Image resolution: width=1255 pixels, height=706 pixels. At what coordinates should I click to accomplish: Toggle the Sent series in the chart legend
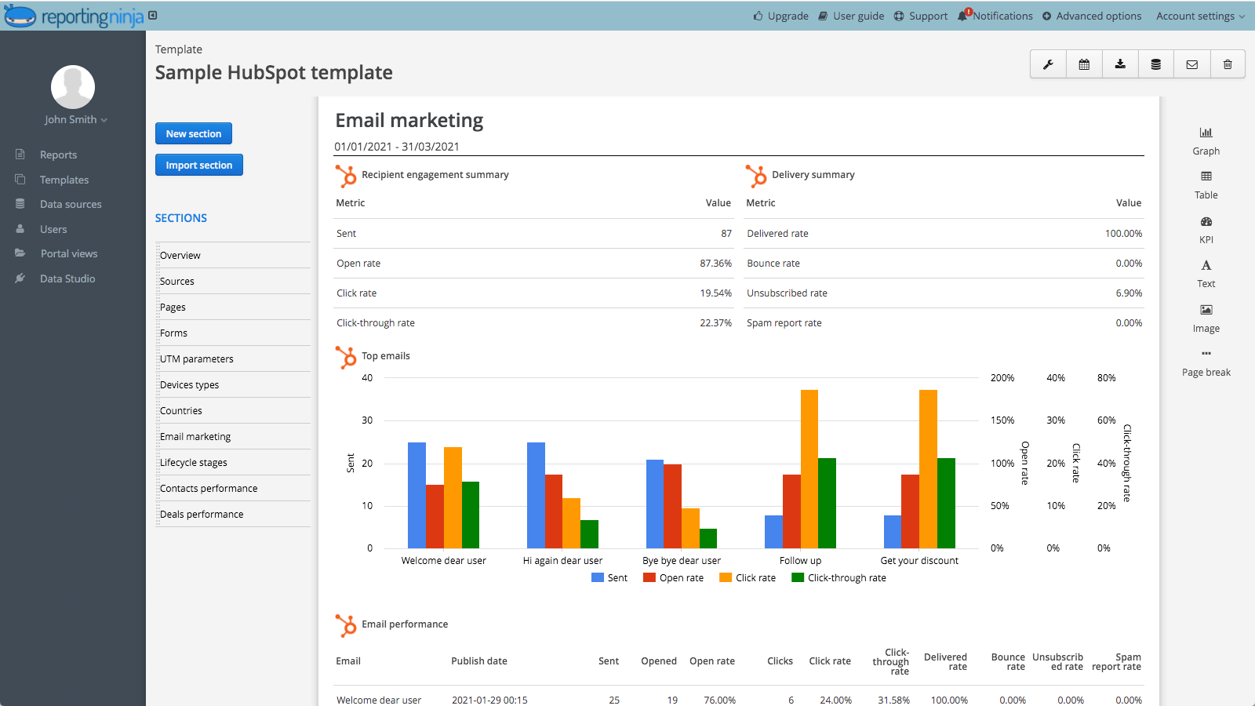[x=610, y=577]
